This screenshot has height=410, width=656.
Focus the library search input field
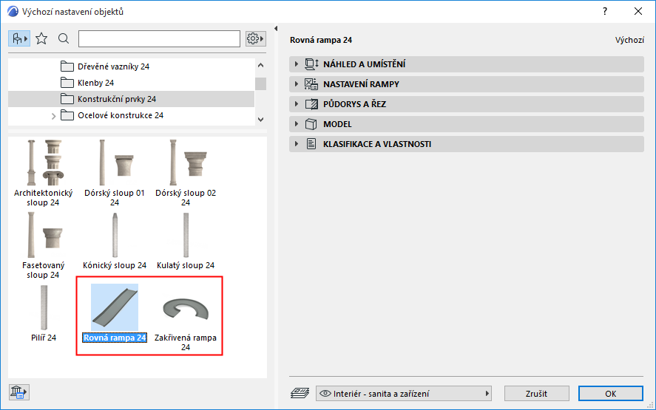pos(160,39)
